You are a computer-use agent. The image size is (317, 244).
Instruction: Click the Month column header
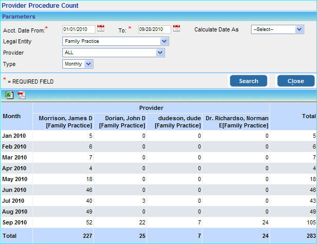(12, 116)
